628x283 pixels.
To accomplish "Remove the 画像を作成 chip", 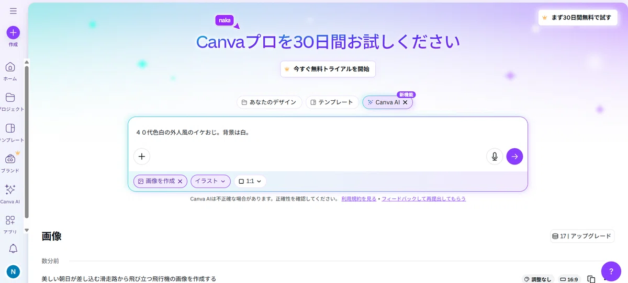I will tap(180, 181).
